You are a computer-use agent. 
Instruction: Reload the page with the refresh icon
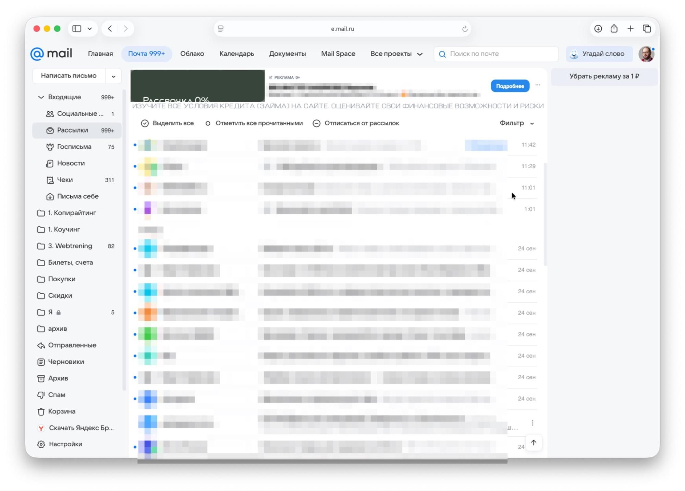[465, 29]
